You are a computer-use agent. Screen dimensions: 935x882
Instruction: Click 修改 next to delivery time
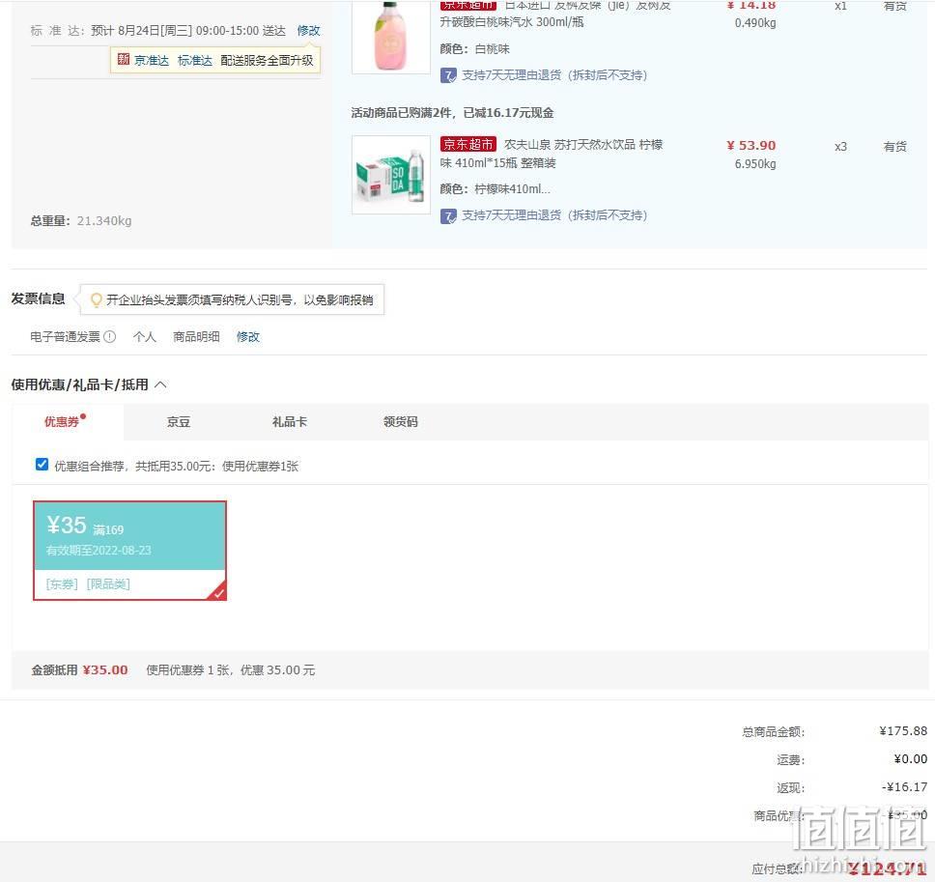coord(308,30)
